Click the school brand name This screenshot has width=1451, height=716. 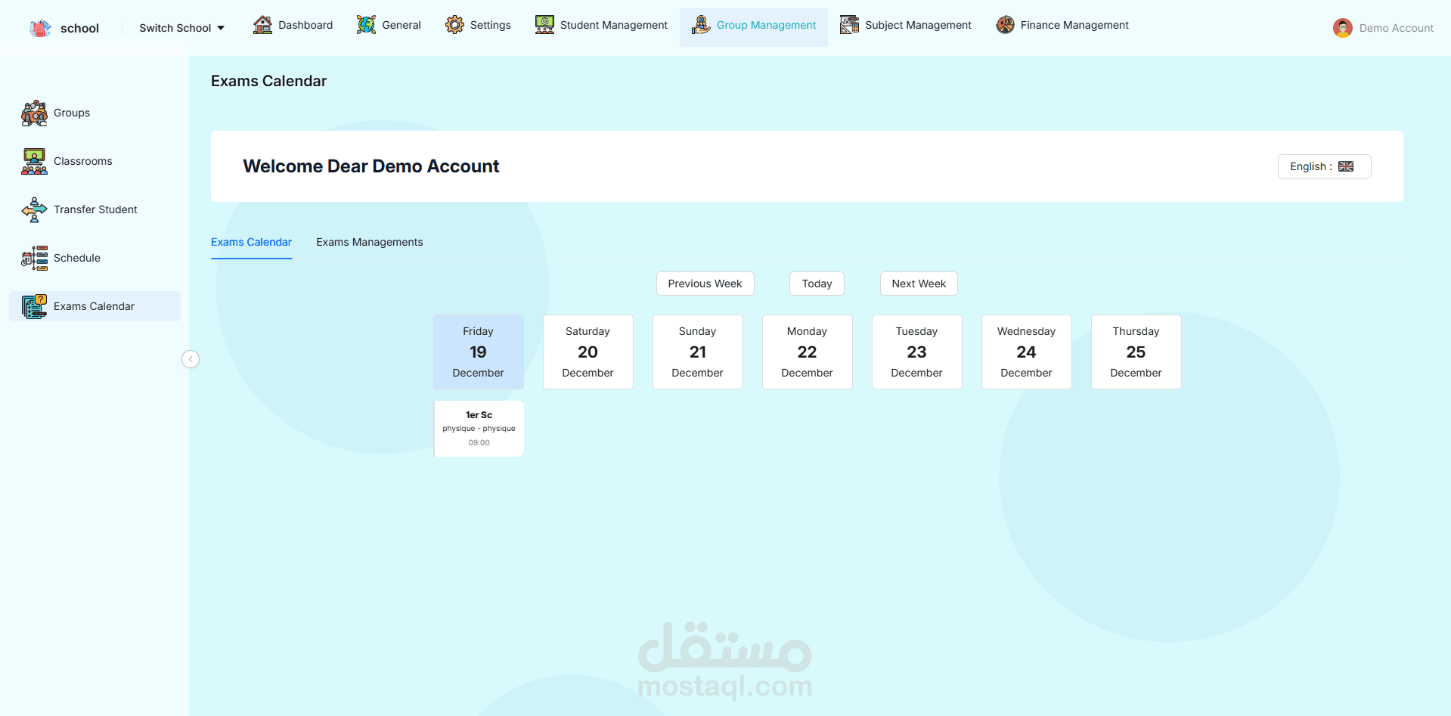coord(79,28)
